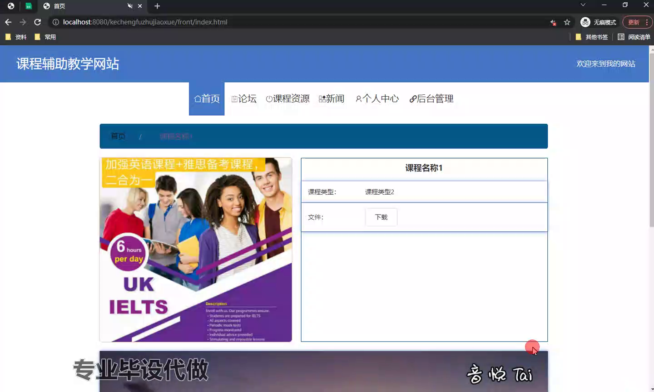Go back with the browser back arrow
This screenshot has width=654, height=392.
point(8,22)
